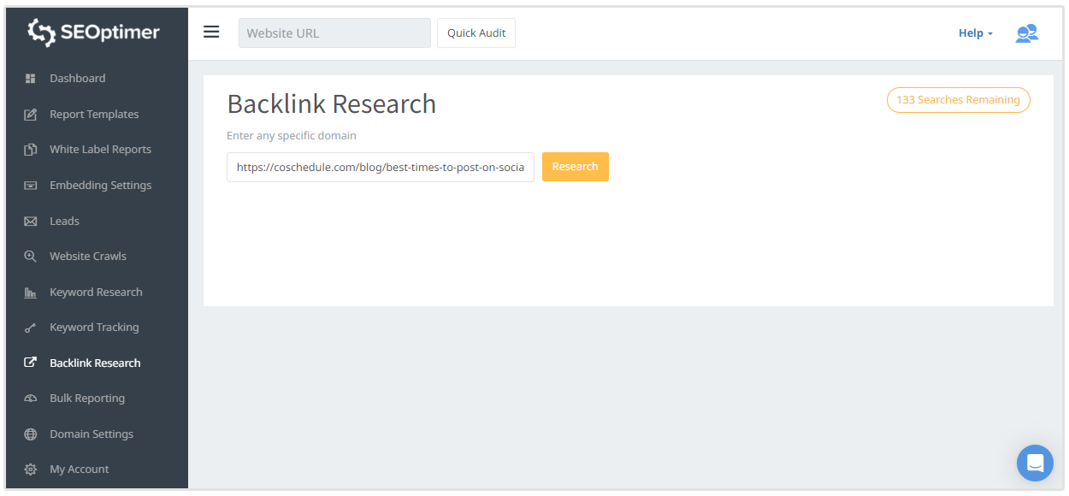This screenshot has height=496, width=1069.
Task: Click the 133 Searches Remaining badge
Action: tap(958, 100)
